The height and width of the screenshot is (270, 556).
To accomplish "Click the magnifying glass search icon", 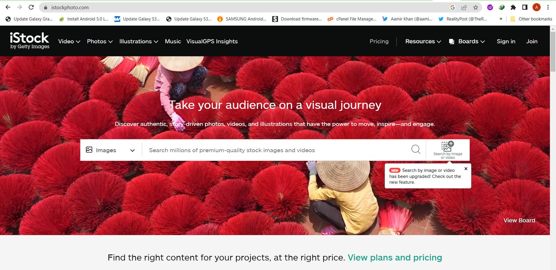I will point(416,149).
